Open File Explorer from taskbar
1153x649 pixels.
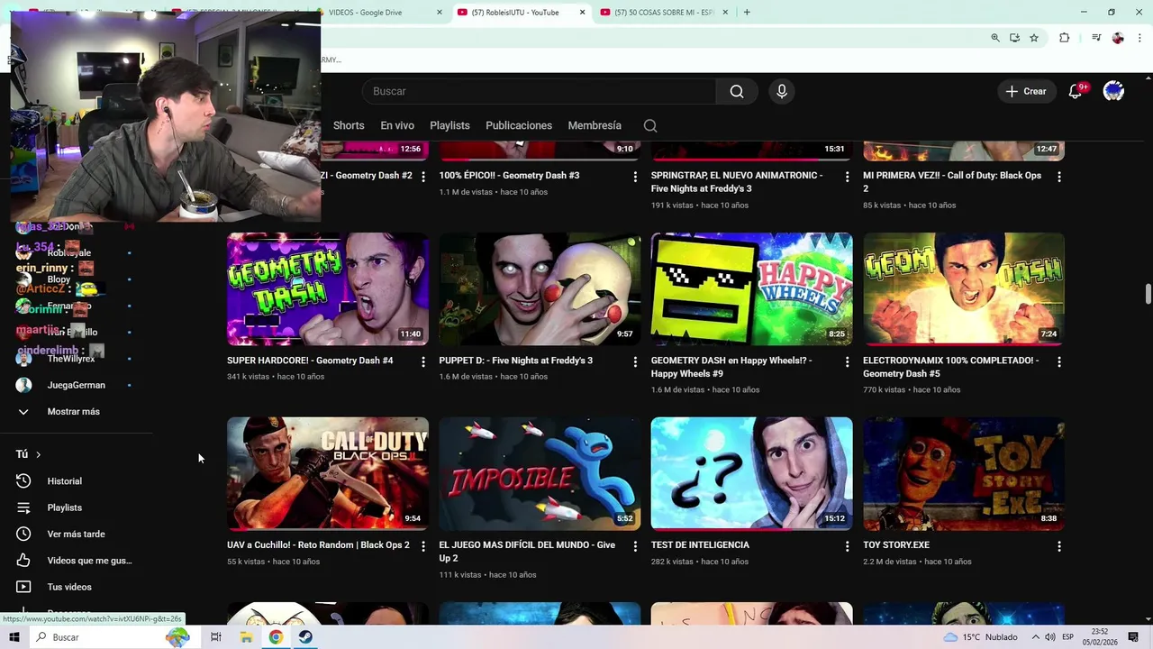pyautogui.click(x=246, y=637)
